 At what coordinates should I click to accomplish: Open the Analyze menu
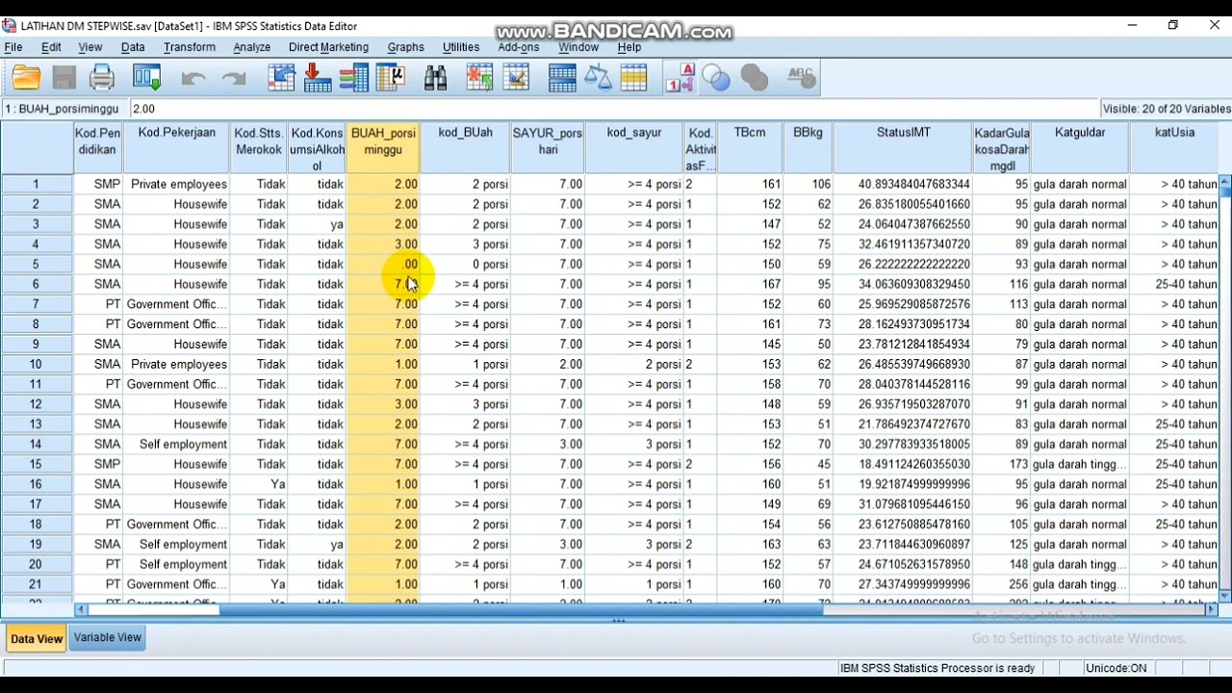point(252,47)
